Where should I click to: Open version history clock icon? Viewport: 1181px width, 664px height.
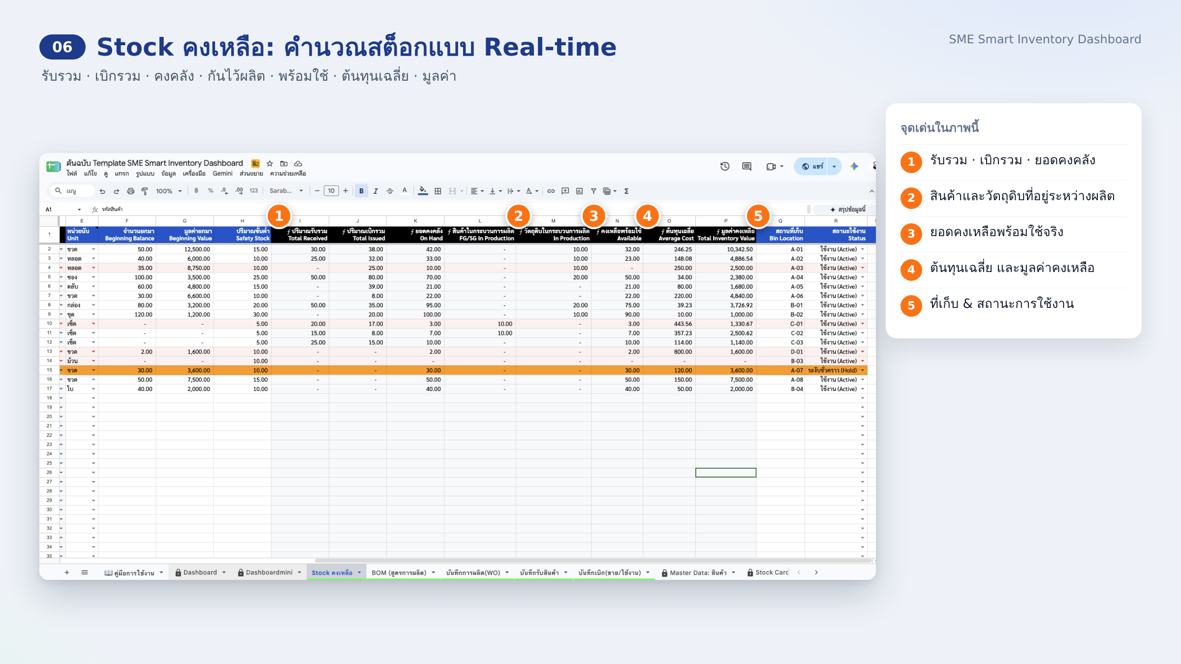point(725,166)
